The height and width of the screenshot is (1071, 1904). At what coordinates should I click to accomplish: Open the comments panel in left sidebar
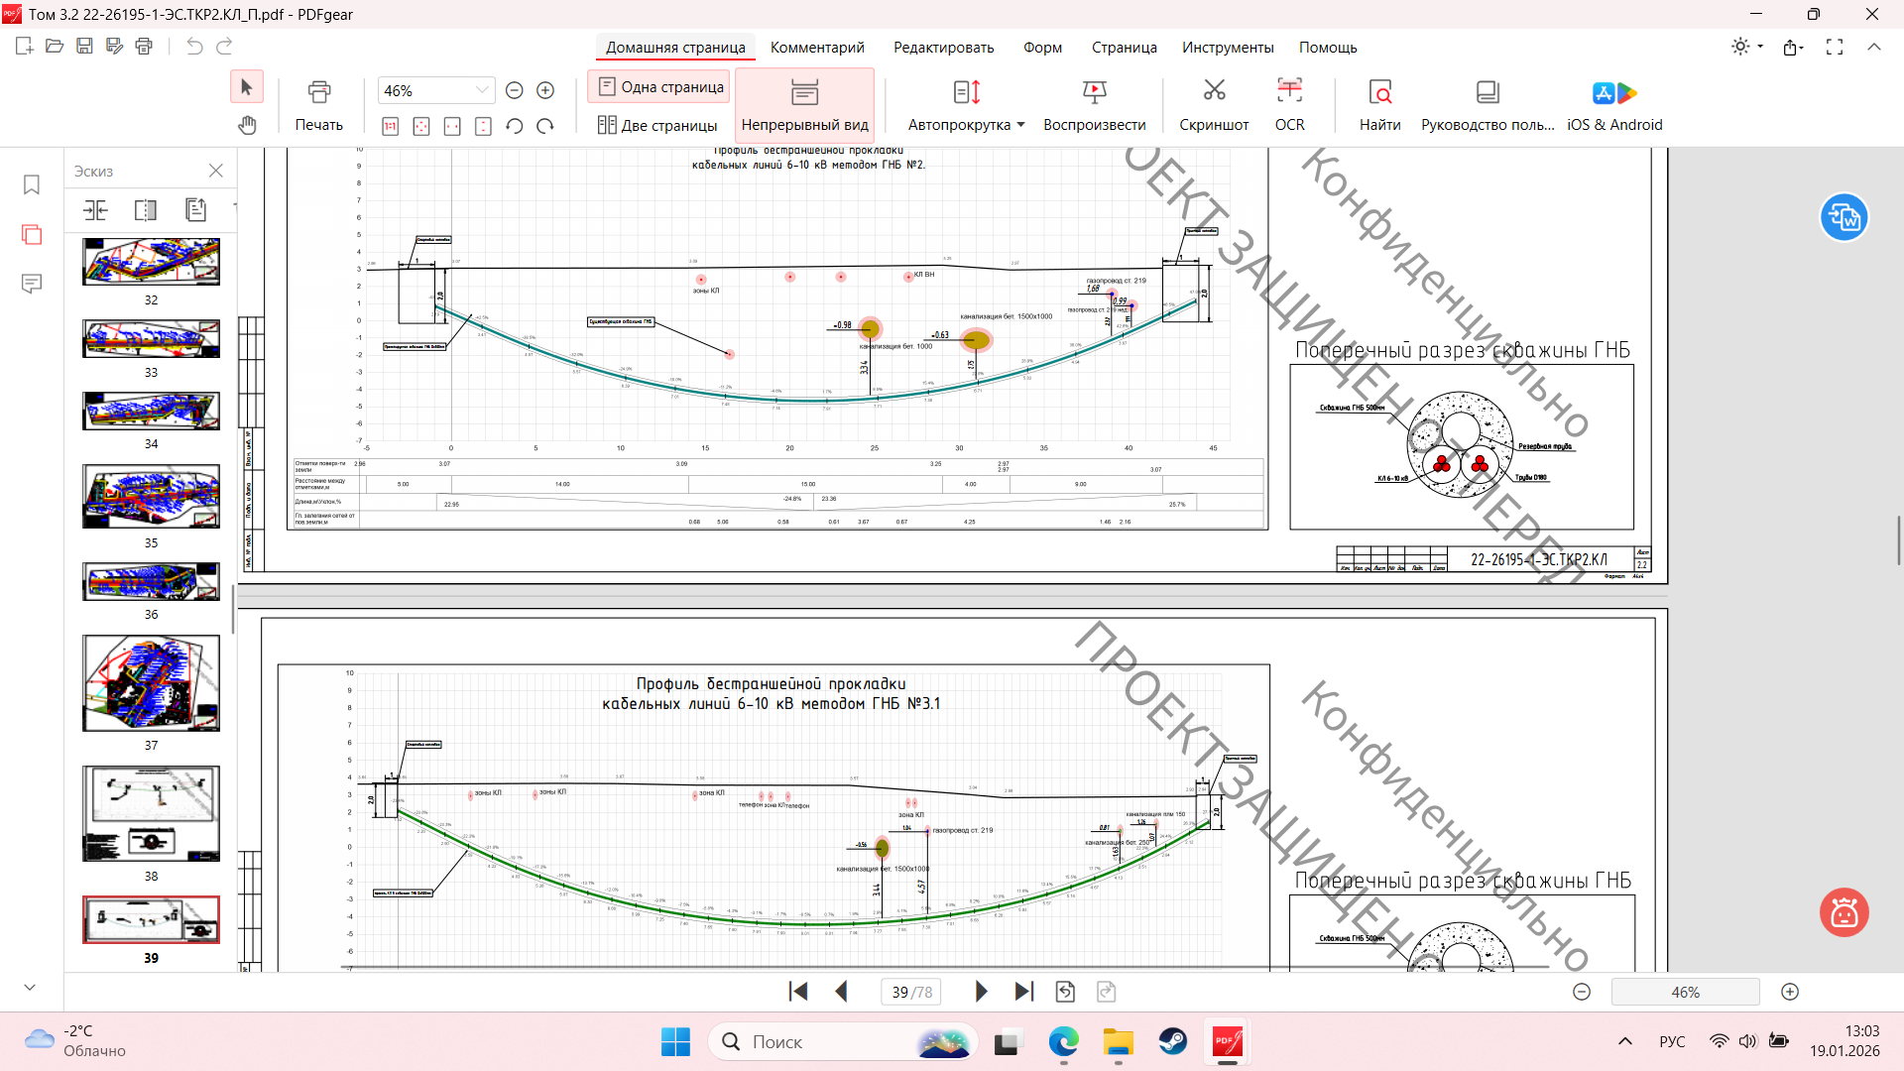tap(32, 284)
